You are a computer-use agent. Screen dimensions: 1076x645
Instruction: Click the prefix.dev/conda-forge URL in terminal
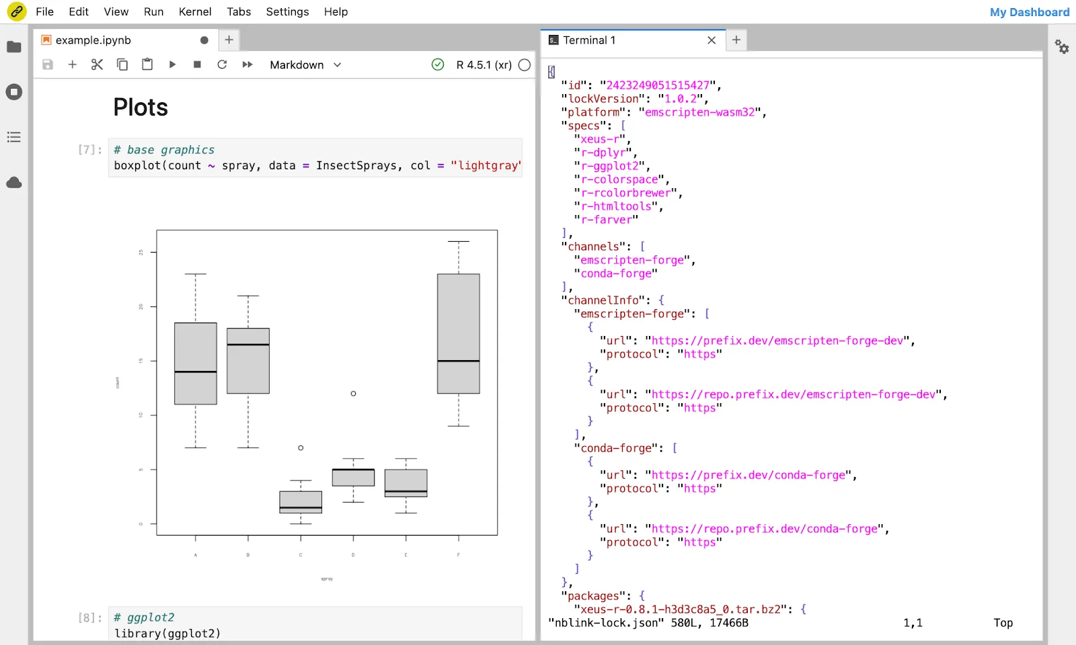click(x=748, y=475)
